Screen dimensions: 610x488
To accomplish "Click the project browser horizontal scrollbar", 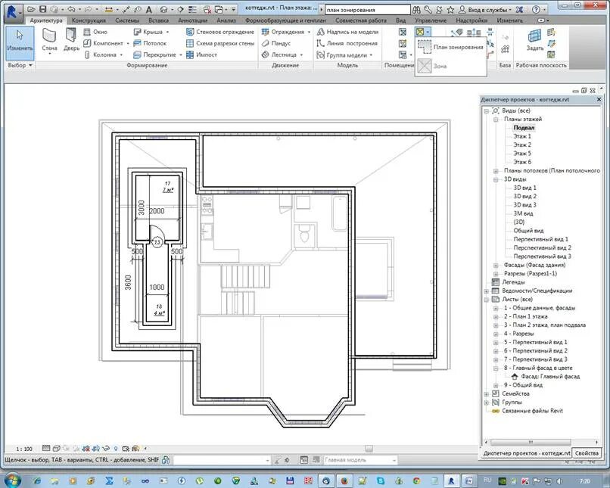I will (x=531, y=443).
